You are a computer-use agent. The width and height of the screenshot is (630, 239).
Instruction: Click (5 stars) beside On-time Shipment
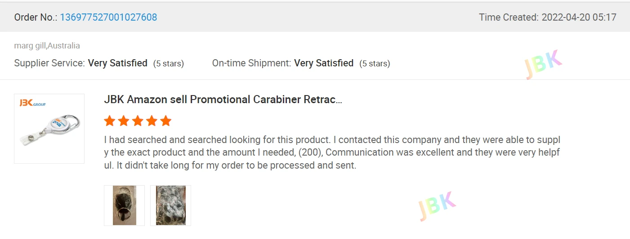point(375,64)
